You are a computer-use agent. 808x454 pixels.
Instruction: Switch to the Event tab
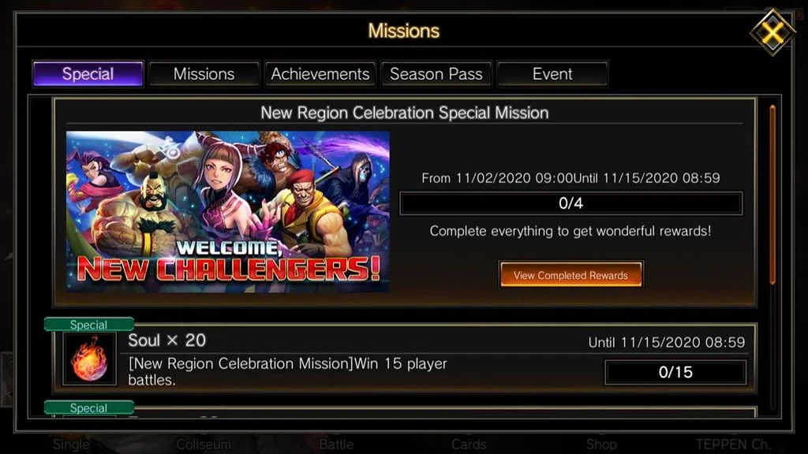552,74
